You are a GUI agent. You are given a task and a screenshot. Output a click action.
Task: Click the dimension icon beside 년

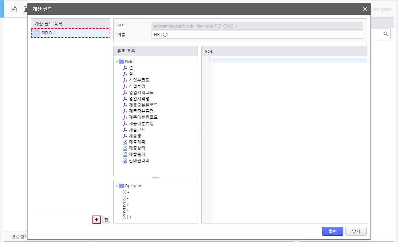tap(125, 68)
